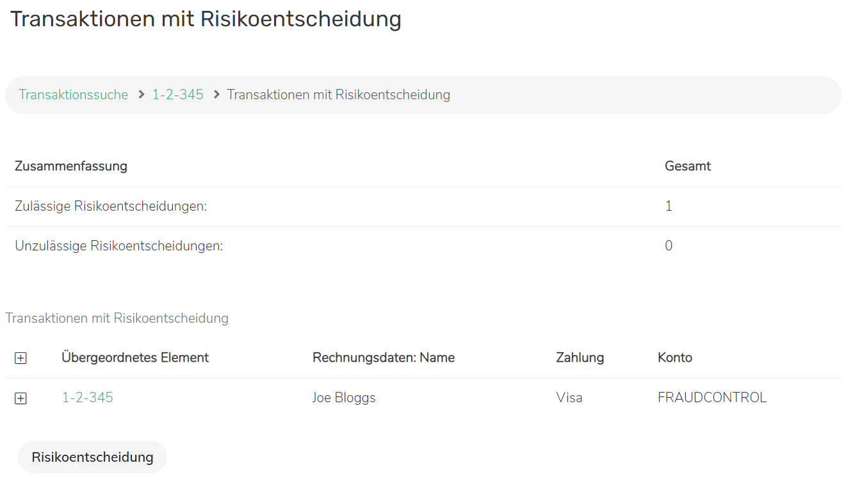Click the Konto column header
846x488 pixels.
pos(674,357)
